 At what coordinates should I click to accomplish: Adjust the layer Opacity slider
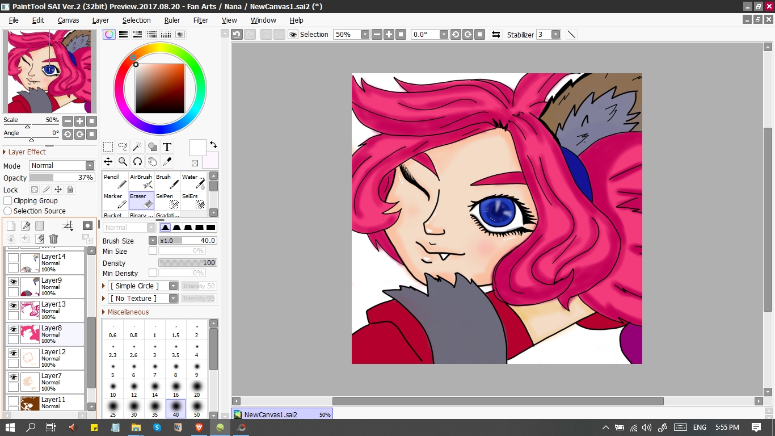(62, 178)
